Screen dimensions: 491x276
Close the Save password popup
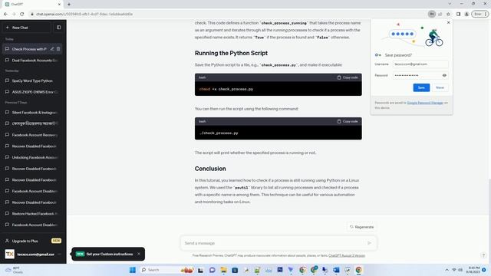point(448,22)
